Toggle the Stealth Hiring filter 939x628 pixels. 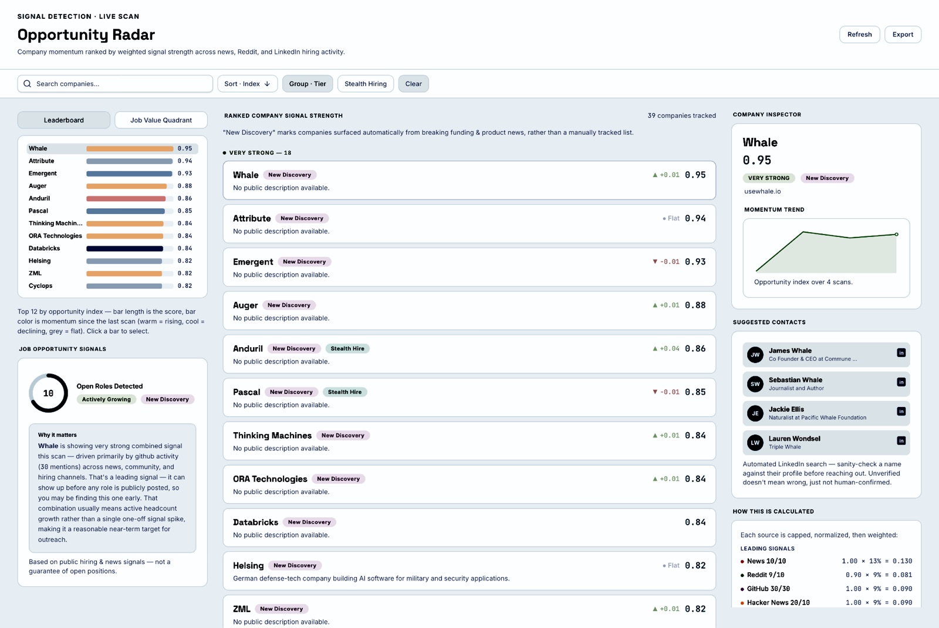(366, 84)
